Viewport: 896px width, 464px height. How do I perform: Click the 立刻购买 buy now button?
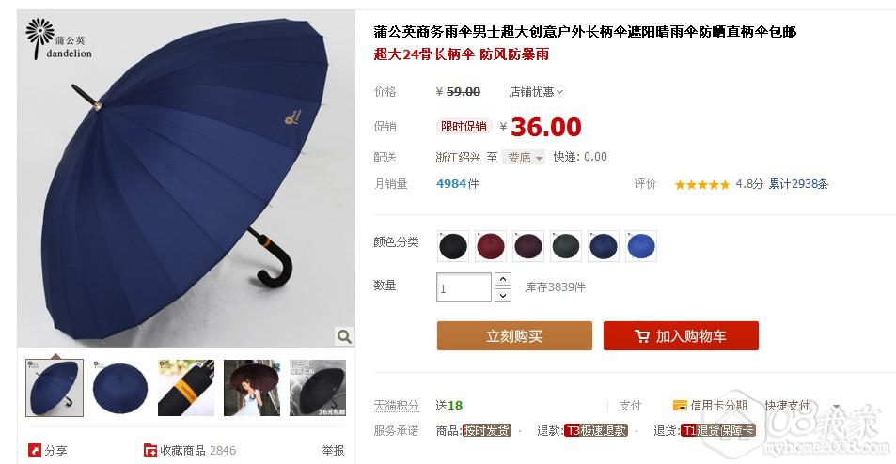click(514, 335)
